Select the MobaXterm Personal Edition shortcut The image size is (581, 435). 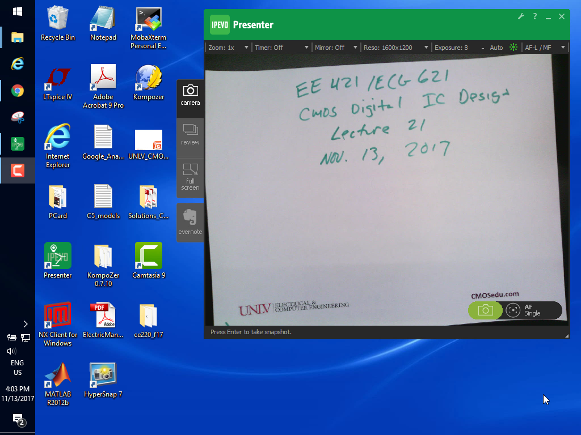click(x=148, y=28)
